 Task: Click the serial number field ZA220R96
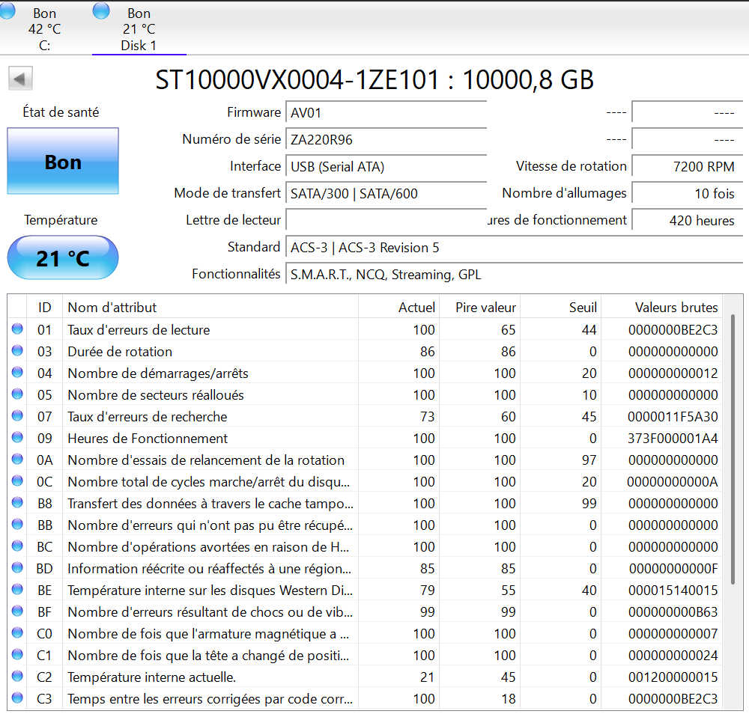(x=386, y=139)
